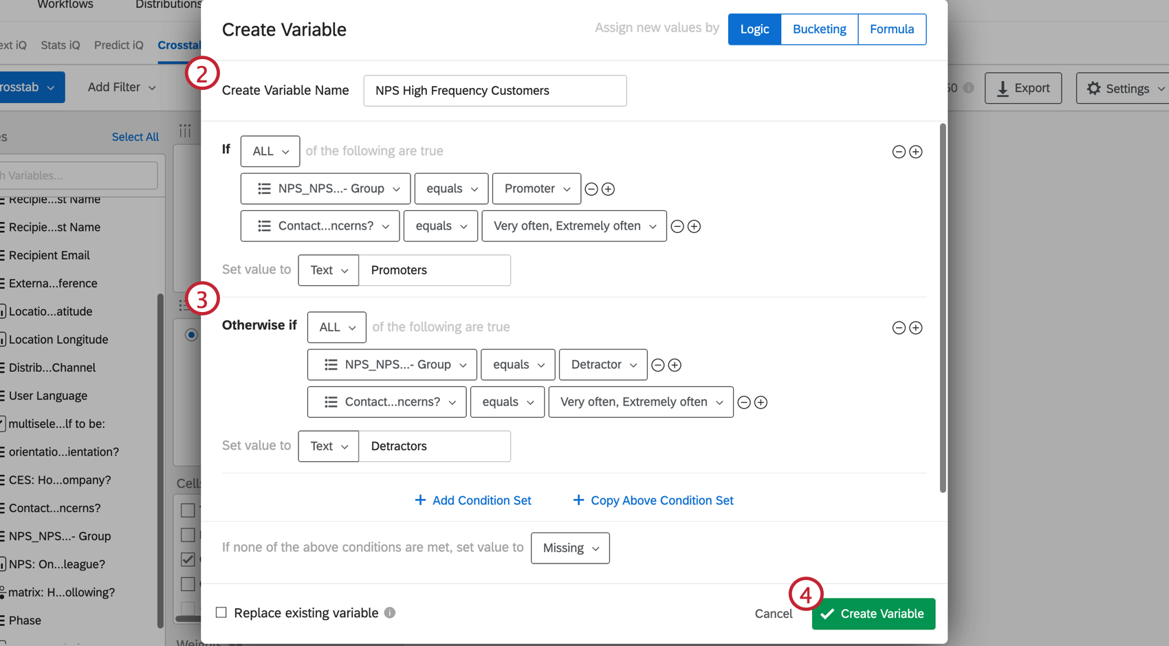The width and height of the screenshot is (1169, 646).
Task: Select Stats iQ in the top navigation
Action: 60,45
